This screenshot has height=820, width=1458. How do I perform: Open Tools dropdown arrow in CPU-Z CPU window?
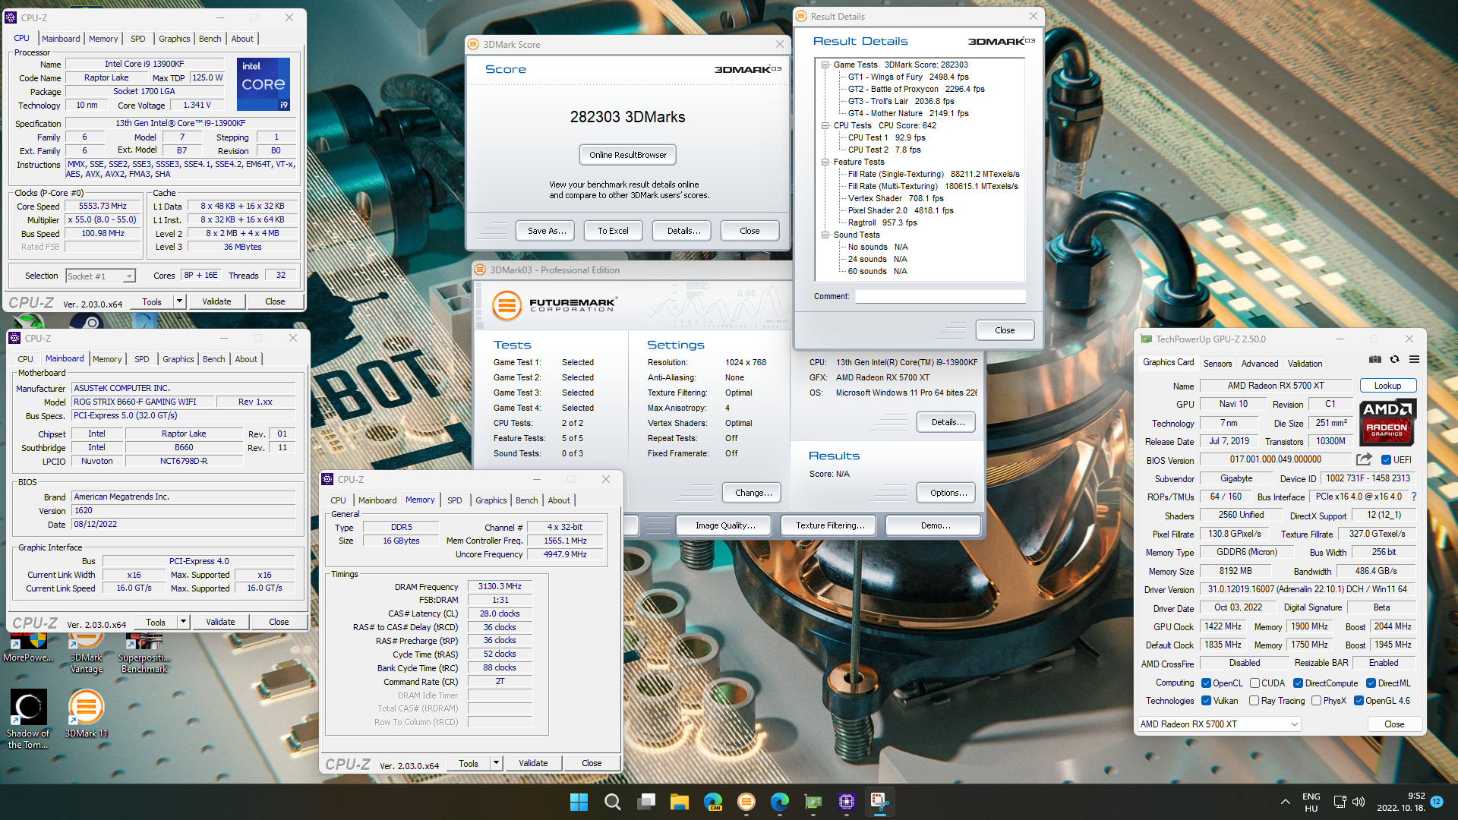coord(180,301)
